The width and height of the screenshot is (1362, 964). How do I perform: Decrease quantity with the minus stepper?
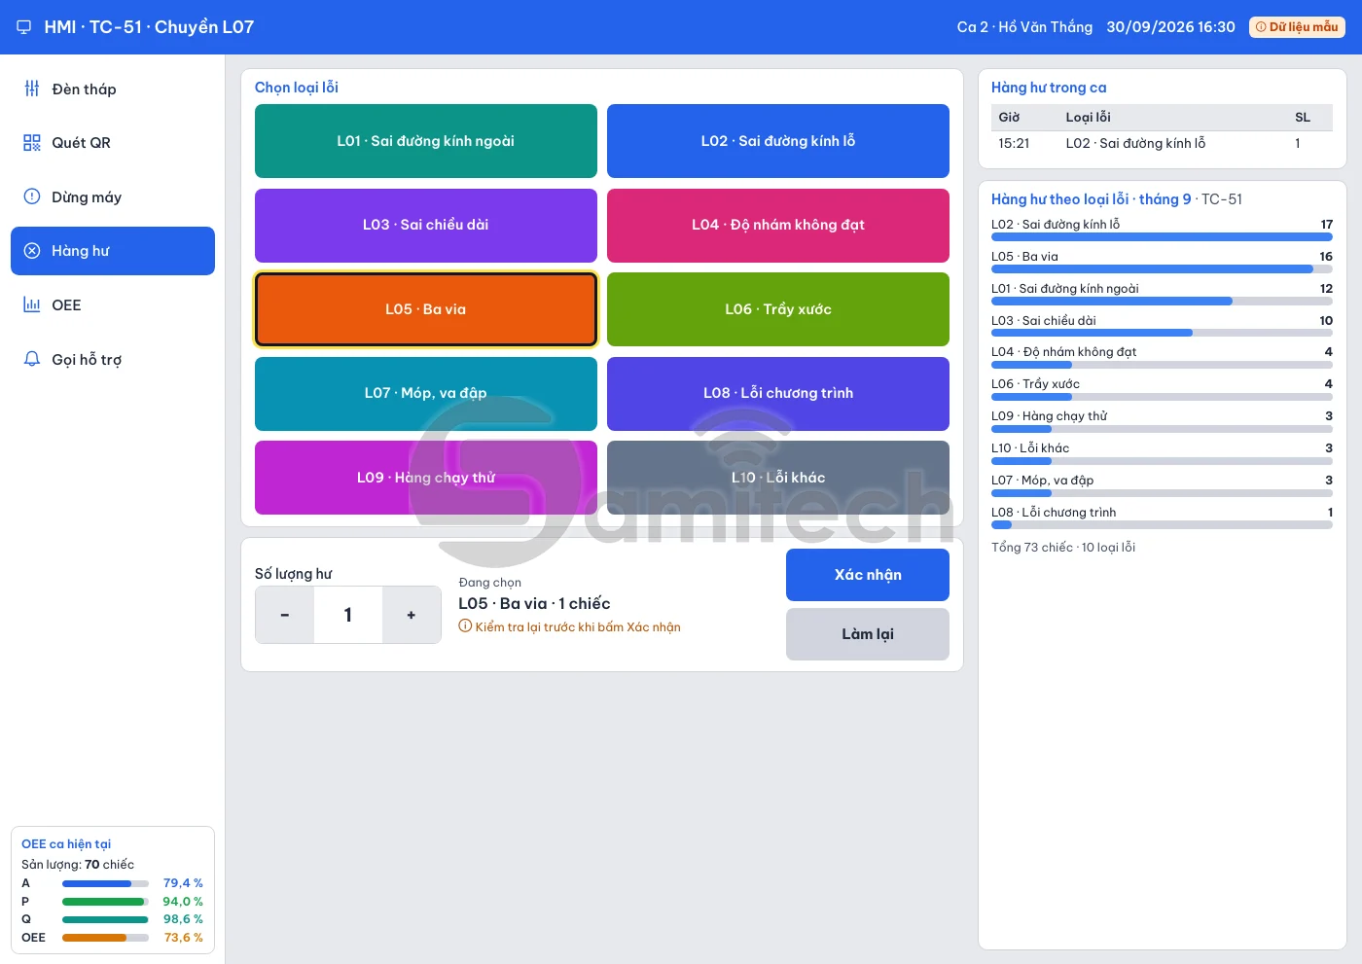pyautogui.click(x=285, y=615)
